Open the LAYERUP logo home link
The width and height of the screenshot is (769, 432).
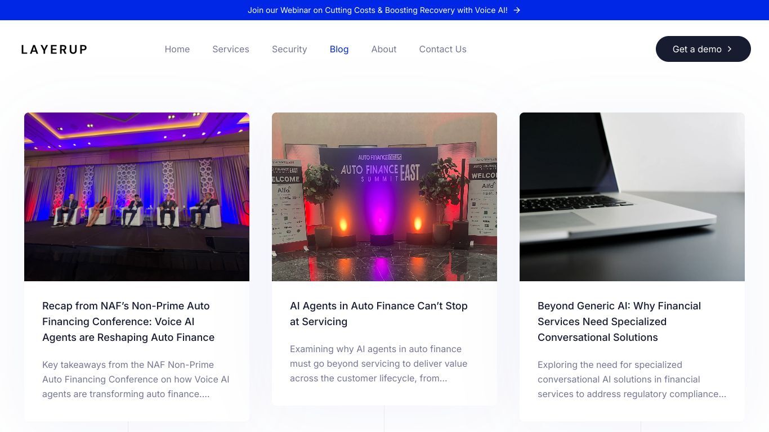click(x=54, y=49)
